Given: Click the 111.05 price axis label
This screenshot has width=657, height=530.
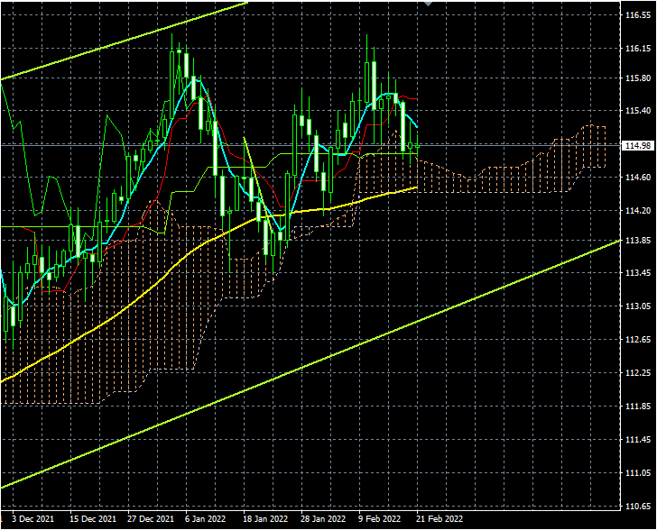Looking at the screenshot, I should 638,473.
